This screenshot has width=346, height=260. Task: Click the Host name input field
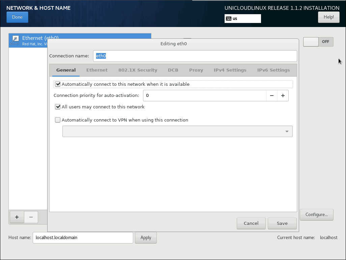(83, 238)
